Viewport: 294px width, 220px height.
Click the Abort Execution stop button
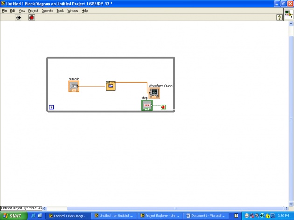(32, 18)
